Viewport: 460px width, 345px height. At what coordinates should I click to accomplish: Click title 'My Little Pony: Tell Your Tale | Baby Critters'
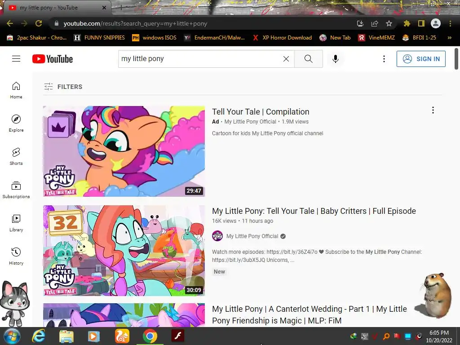click(314, 211)
